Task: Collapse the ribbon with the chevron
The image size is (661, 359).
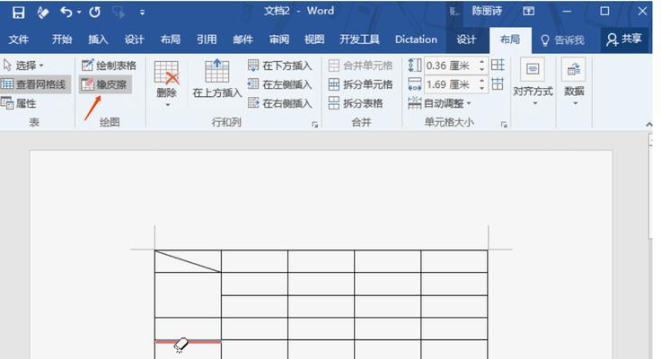Action: click(x=649, y=125)
